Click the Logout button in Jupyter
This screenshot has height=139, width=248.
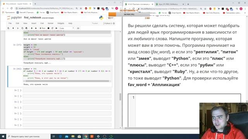(110, 18)
